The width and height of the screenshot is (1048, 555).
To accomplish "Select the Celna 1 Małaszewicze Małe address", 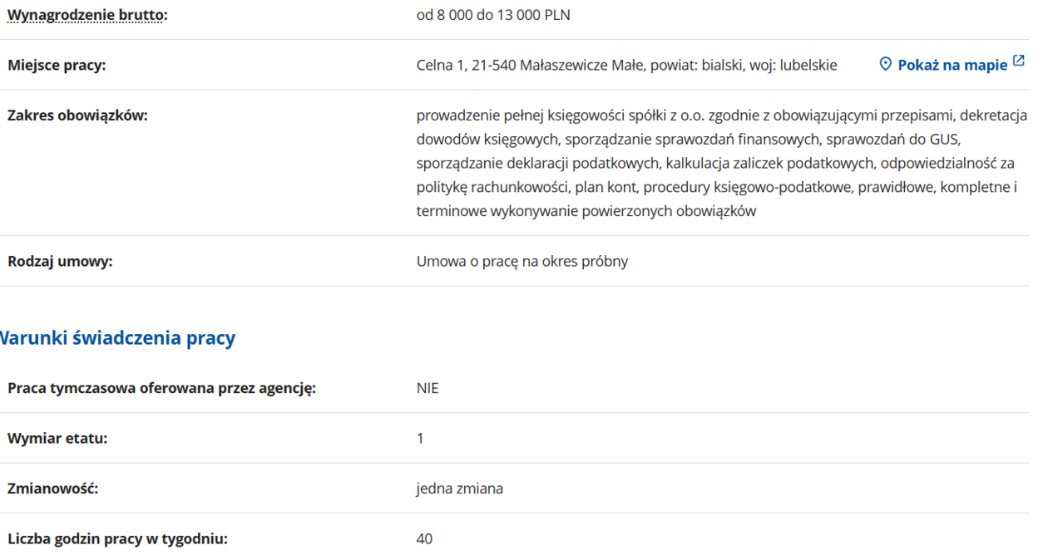I will pyautogui.click(x=626, y=65).
